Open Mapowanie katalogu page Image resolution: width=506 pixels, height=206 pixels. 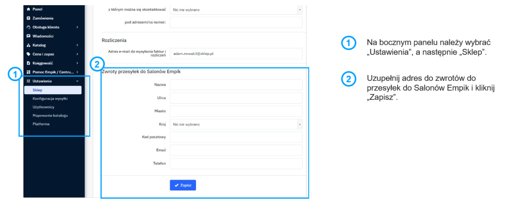50,115
